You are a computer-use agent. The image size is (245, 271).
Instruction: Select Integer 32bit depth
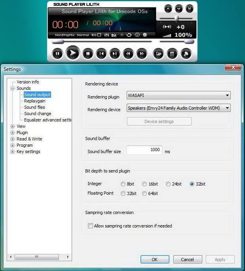[192, 184]
